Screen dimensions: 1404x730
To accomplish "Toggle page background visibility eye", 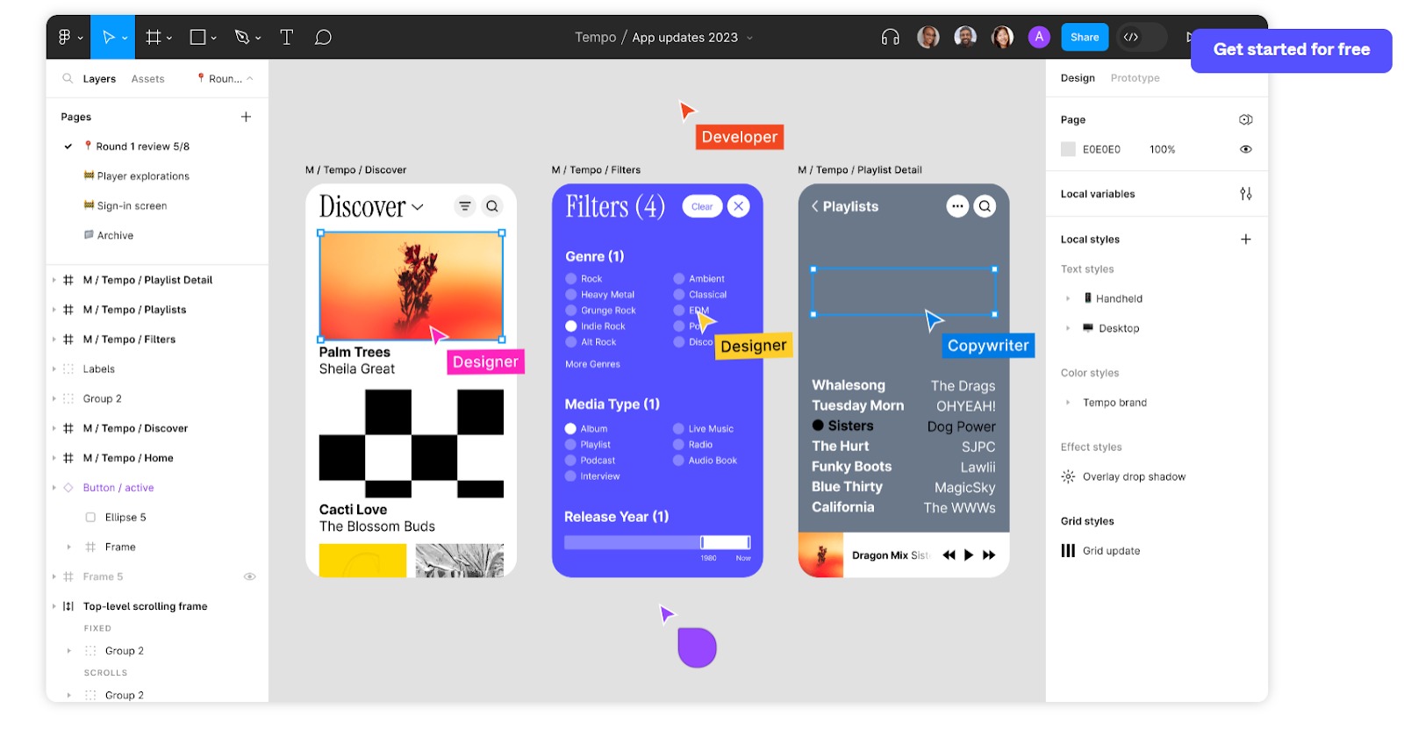I will click(x=1245, y=149).
